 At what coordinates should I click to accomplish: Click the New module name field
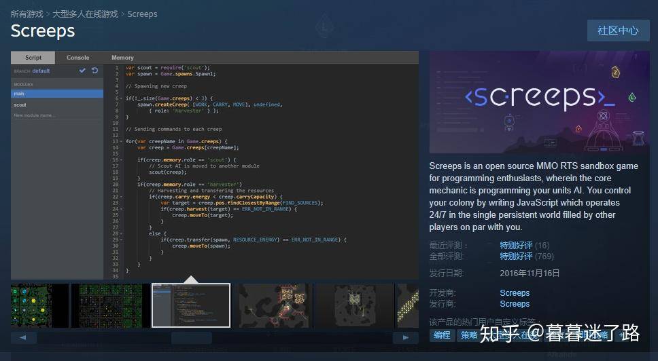tap(57, 115)
